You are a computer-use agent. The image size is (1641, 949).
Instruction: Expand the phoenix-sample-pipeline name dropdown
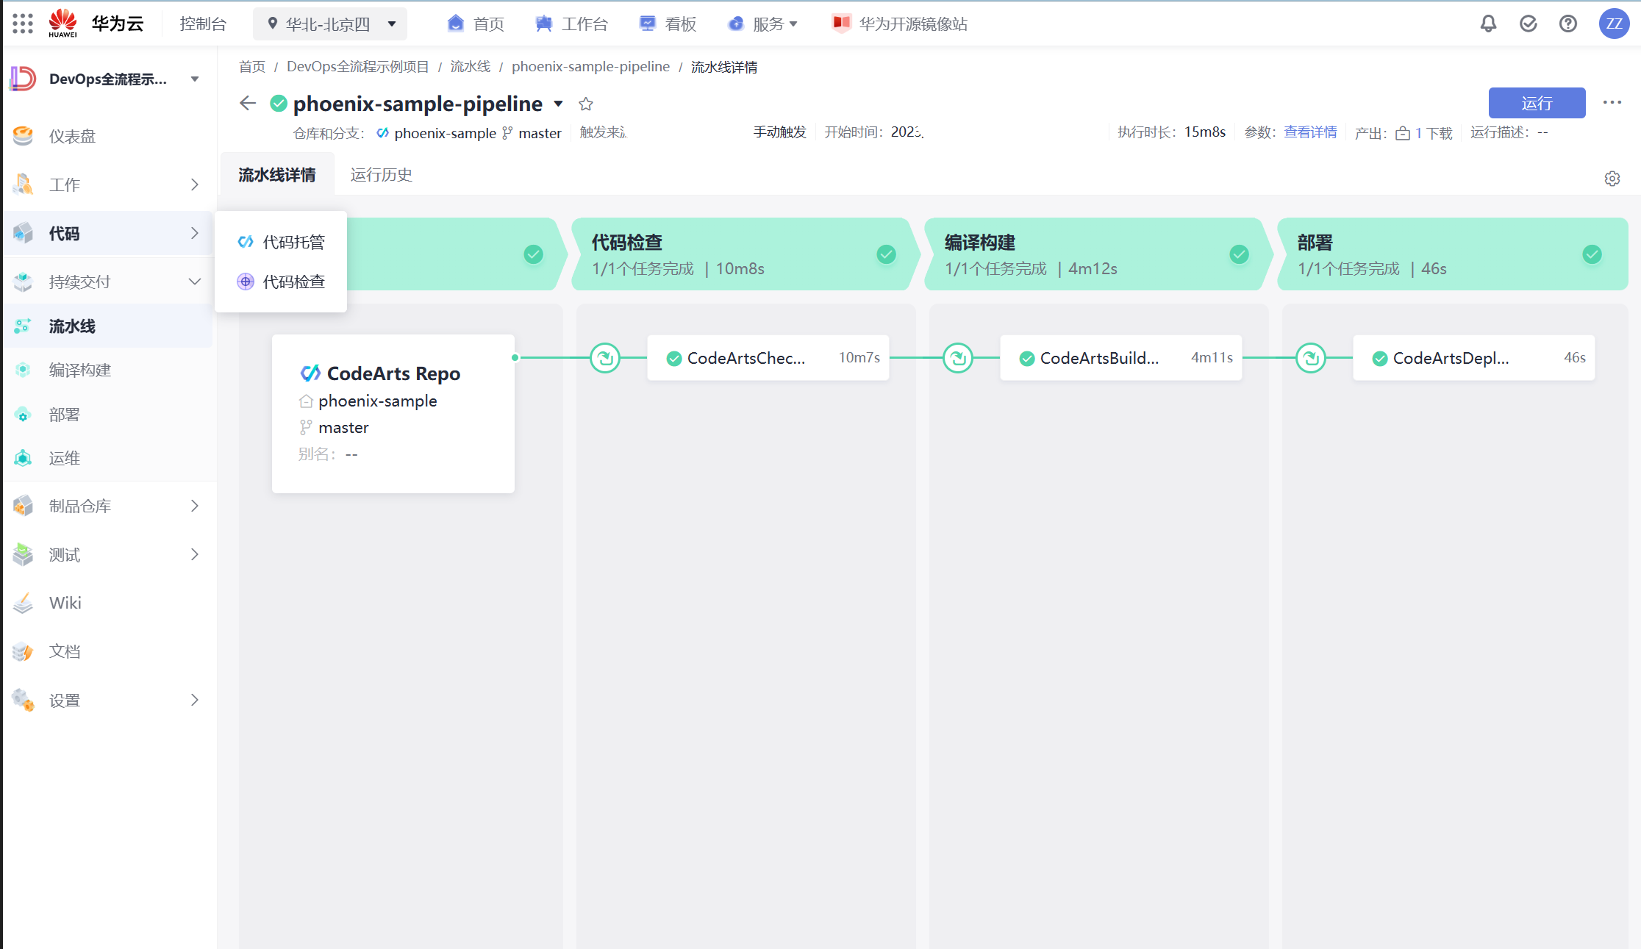[x=559, y=104]
